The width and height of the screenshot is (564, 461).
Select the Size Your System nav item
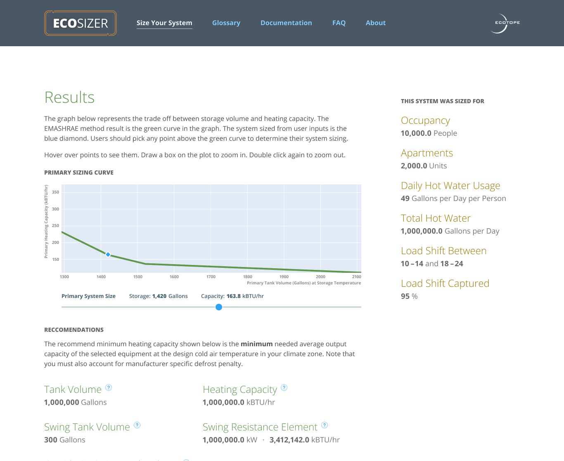click(164, 23)
